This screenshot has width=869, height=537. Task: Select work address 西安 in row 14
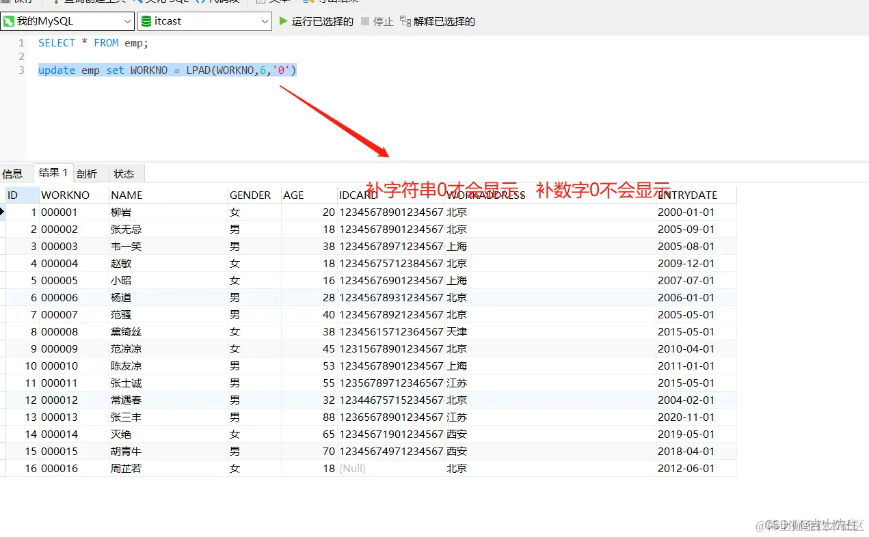tap(550, 434)
